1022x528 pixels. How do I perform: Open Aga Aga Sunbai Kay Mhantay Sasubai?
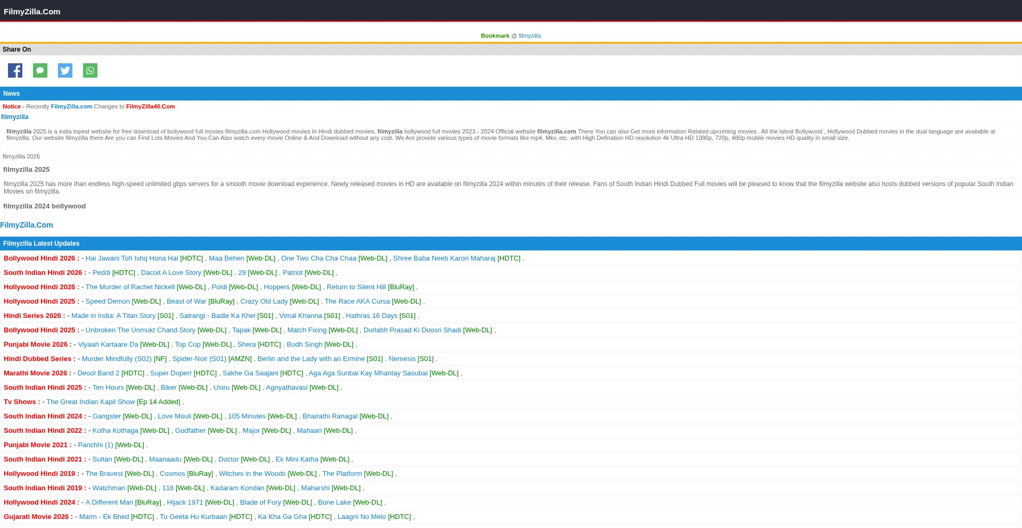pyautogui.click(x=368, y=373)
